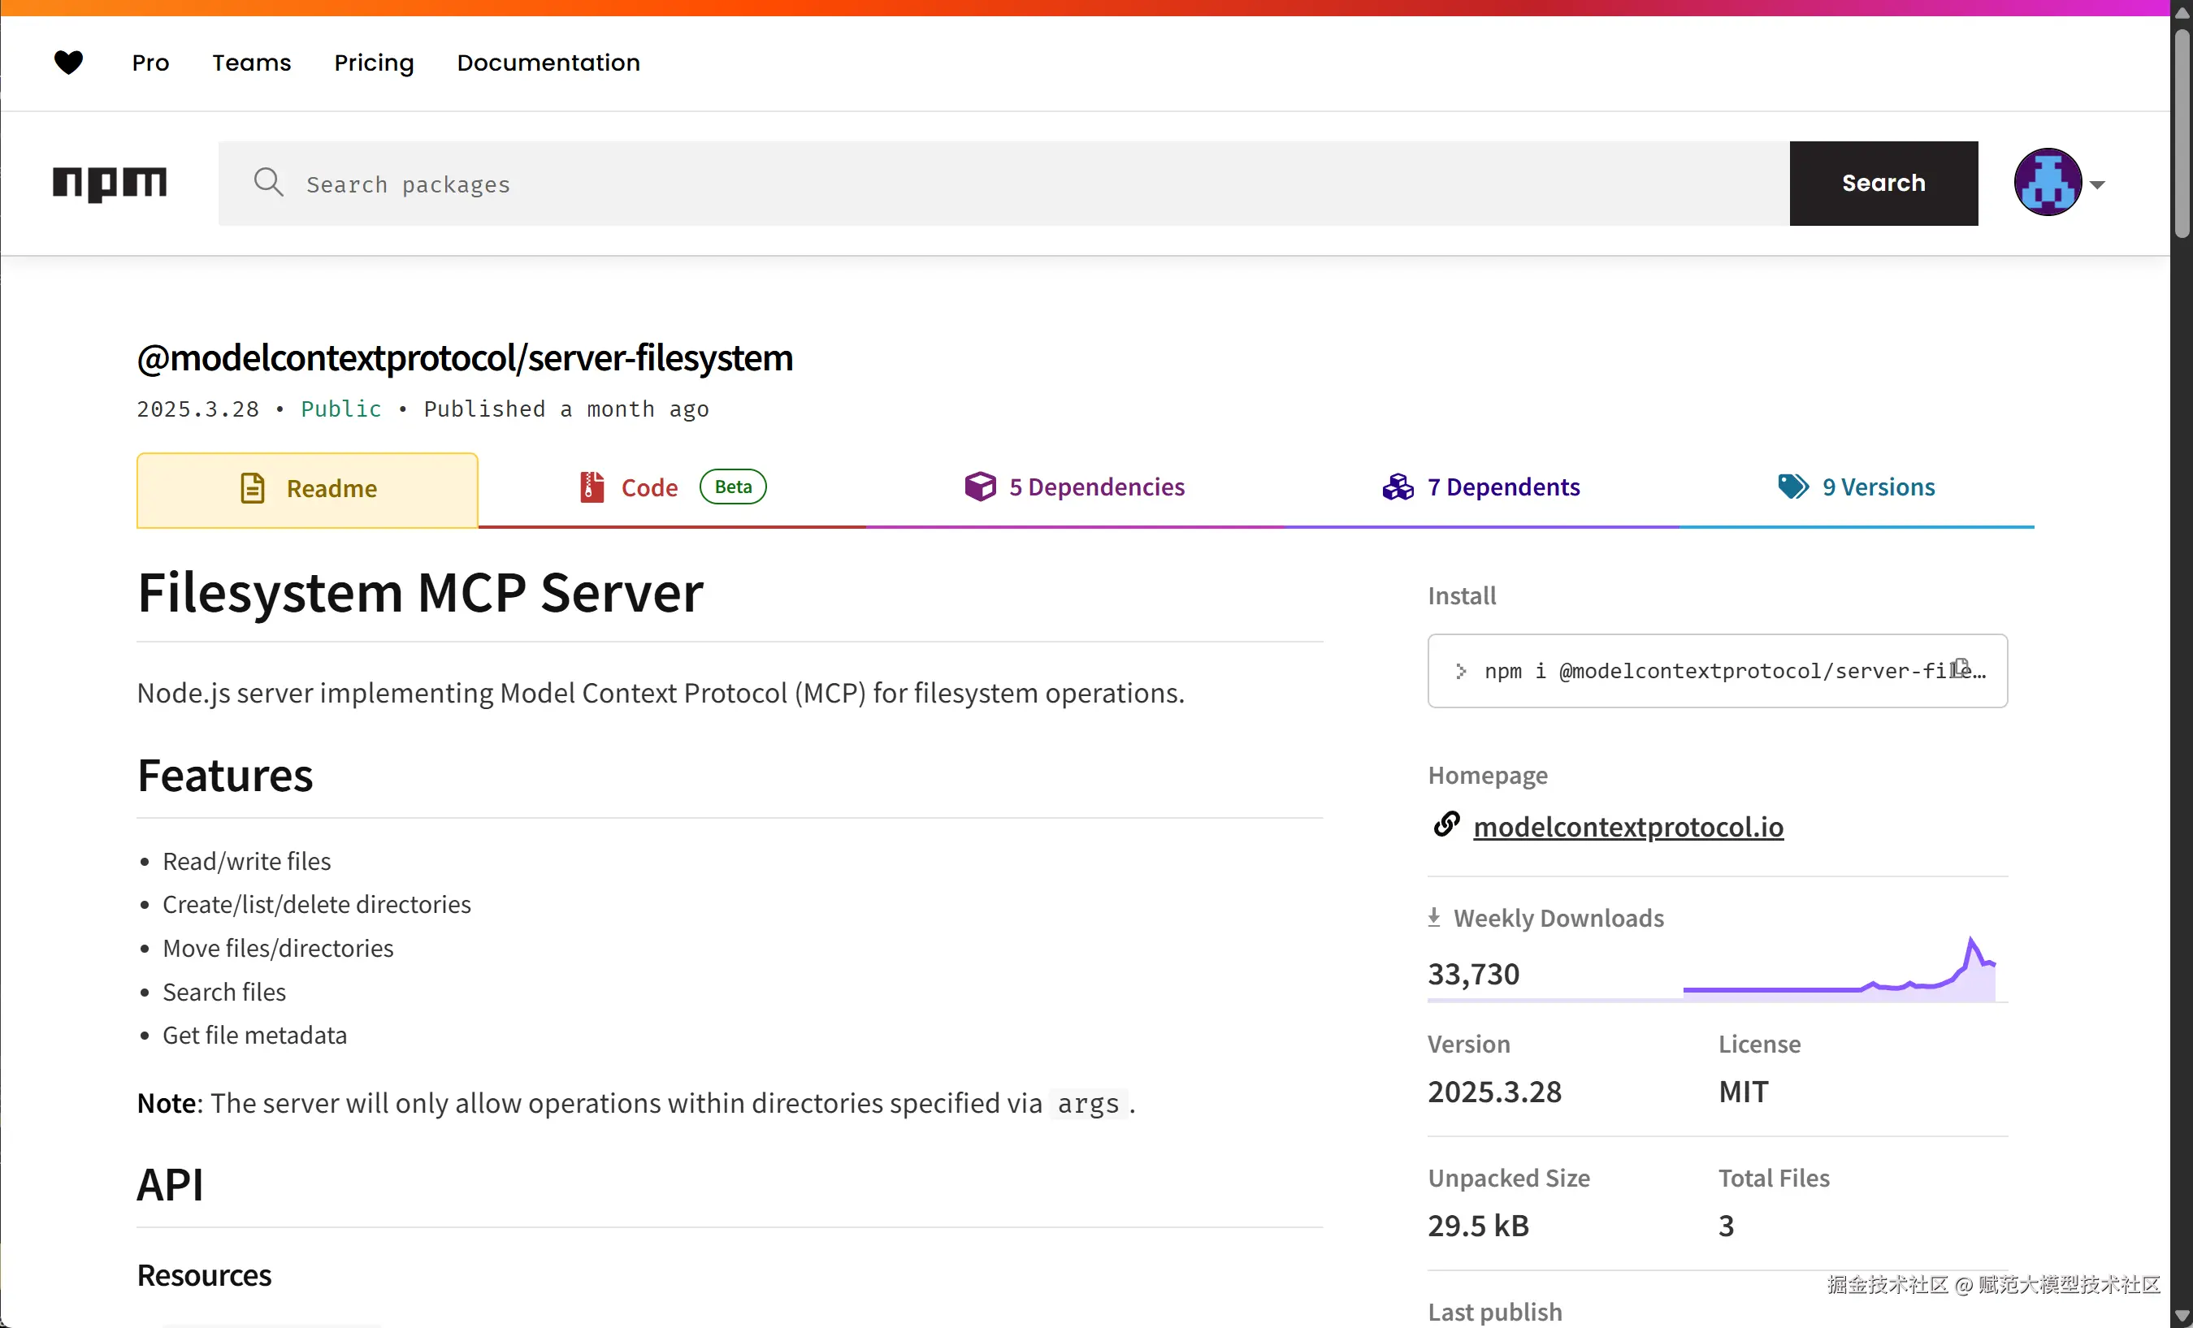The width and height of the screenshot is (2193, 1328).
Task: Click the copy install command icon
Action: pyautogui.click(x=1961, y=667)
